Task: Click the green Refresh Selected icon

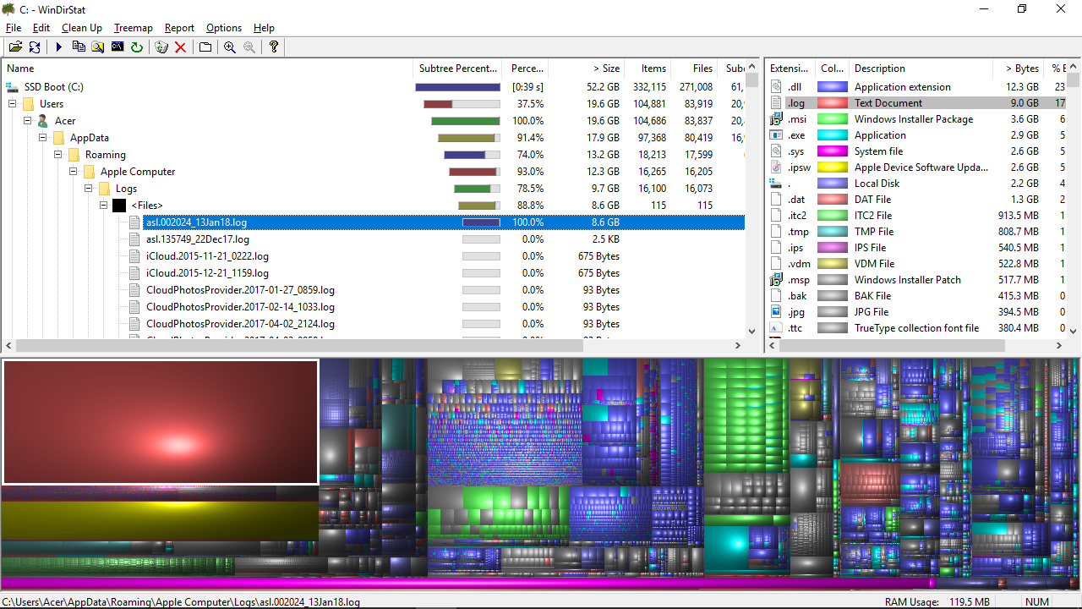Action: click(x=137, y=47)
